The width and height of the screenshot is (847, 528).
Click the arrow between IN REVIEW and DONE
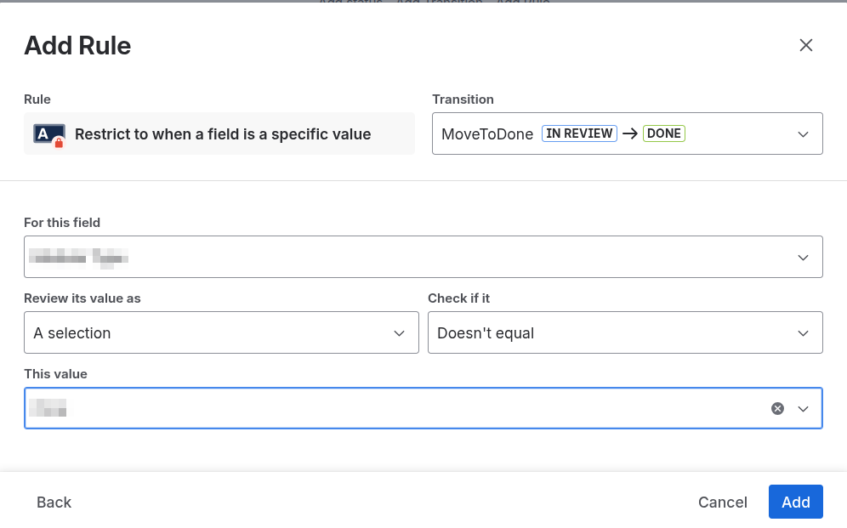(629, 133)
